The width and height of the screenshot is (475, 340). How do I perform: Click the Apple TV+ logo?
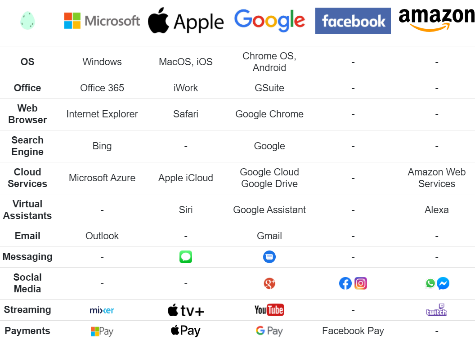pos(186,310)
